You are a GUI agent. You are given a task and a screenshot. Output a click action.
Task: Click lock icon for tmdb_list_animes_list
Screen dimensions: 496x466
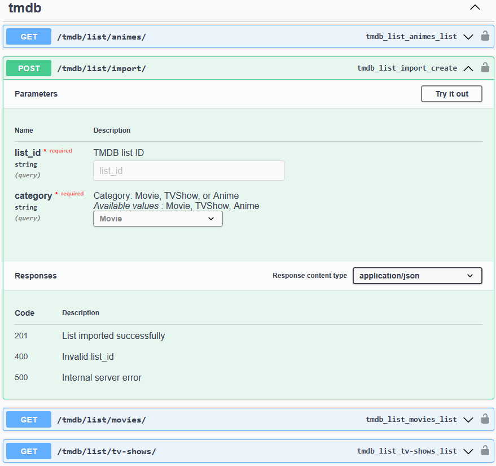point(485,36)
